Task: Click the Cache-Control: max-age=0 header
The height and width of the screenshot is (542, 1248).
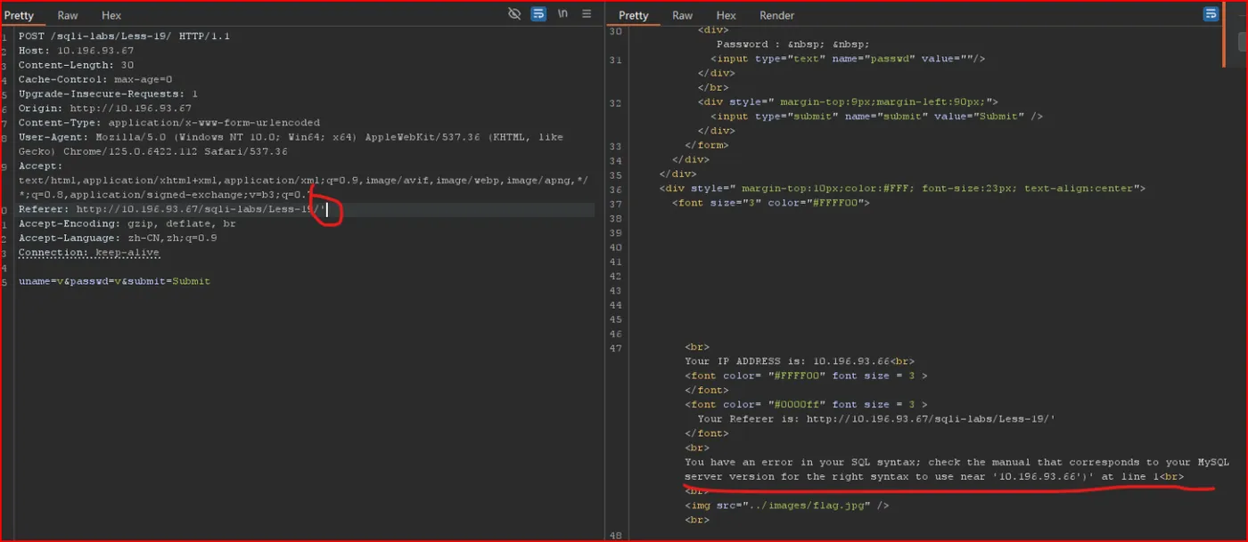Action: (95, 79)
